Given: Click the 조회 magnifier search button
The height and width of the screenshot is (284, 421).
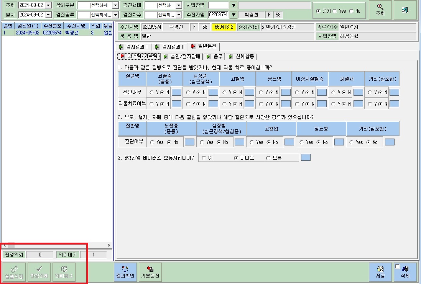Looking at the screenshot, I should pos(380,10).
